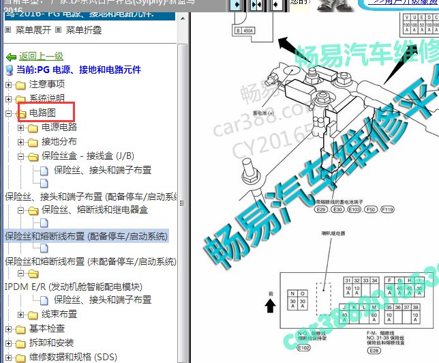This screenshot has width=439, height=363.
Task: Click the current-section icon beside 当前:PG
Action: coord(10,70)
